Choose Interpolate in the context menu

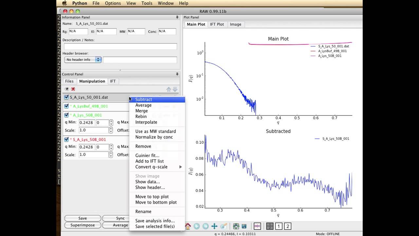point(157,122)
